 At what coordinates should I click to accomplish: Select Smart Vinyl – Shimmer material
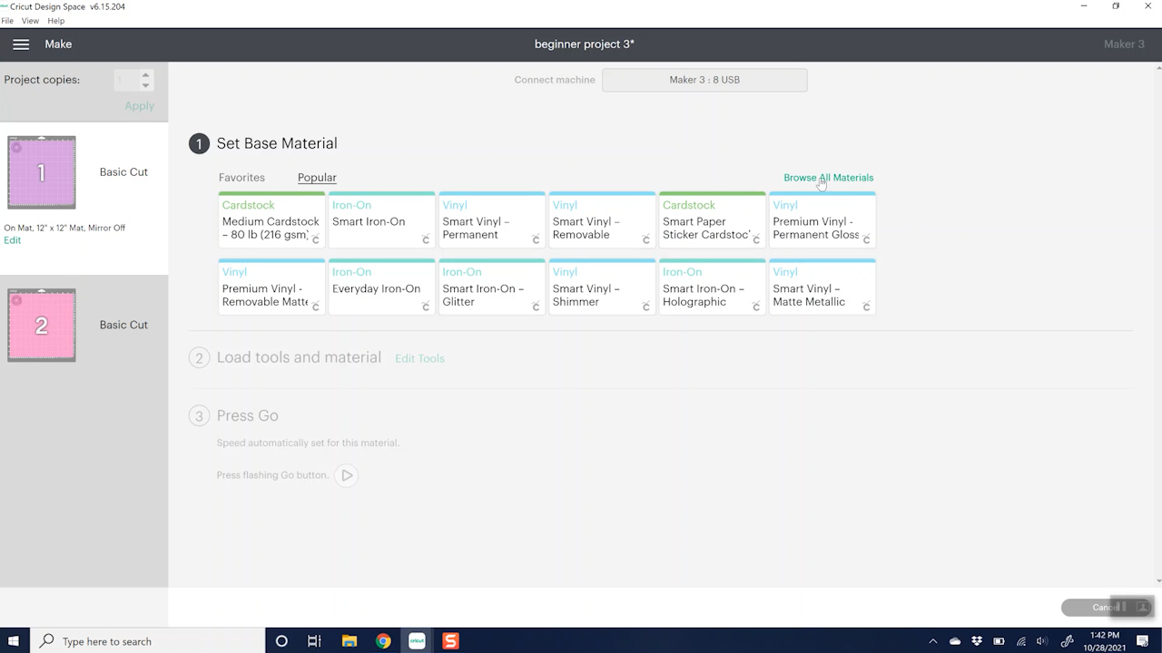point(602,287)
